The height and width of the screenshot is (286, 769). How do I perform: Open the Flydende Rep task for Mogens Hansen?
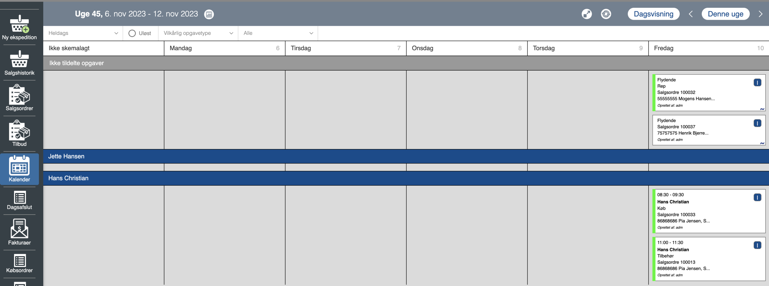tap(709, 93)
